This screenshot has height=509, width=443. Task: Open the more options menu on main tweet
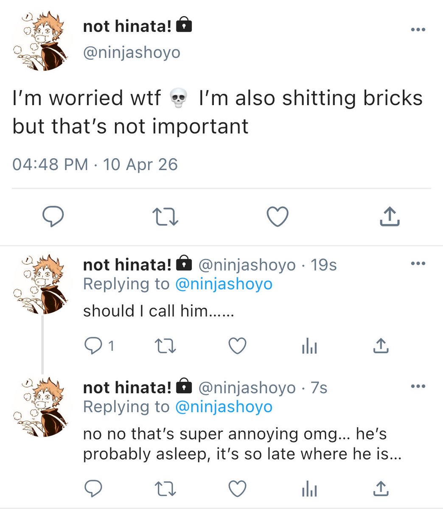click(x=418, y=29)
